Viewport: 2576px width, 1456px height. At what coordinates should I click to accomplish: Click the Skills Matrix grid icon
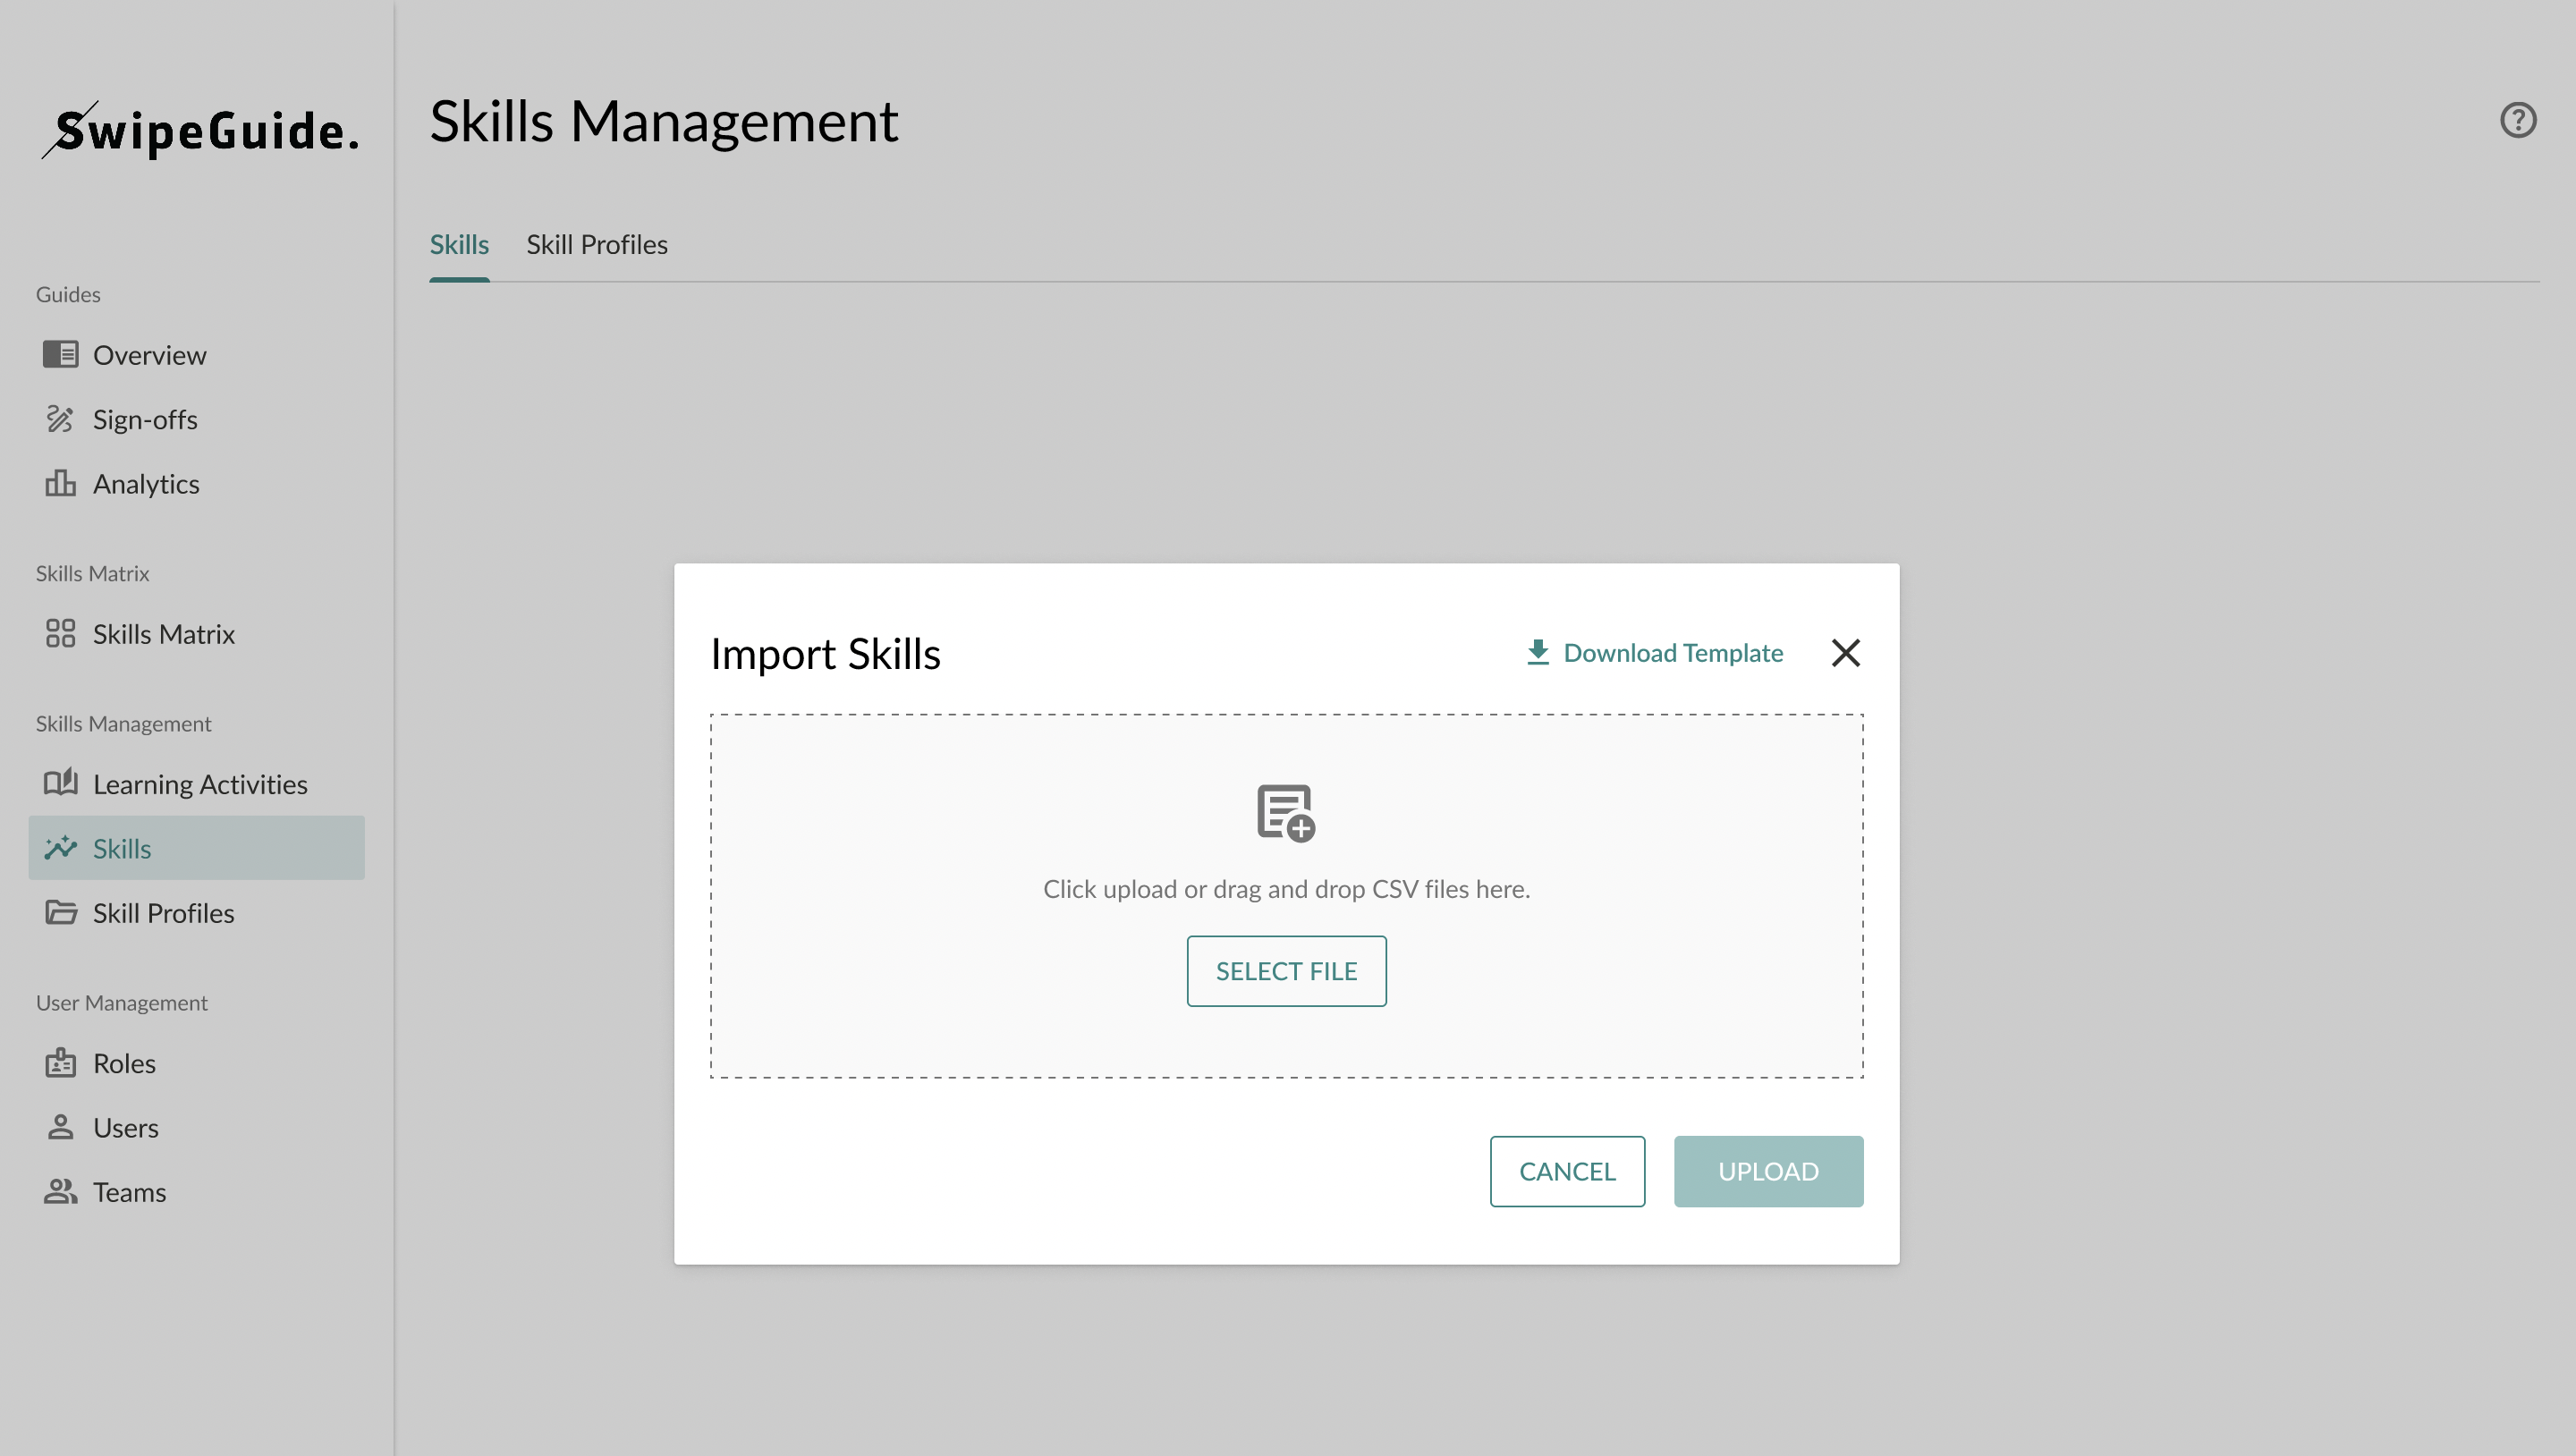coord(60,634)
